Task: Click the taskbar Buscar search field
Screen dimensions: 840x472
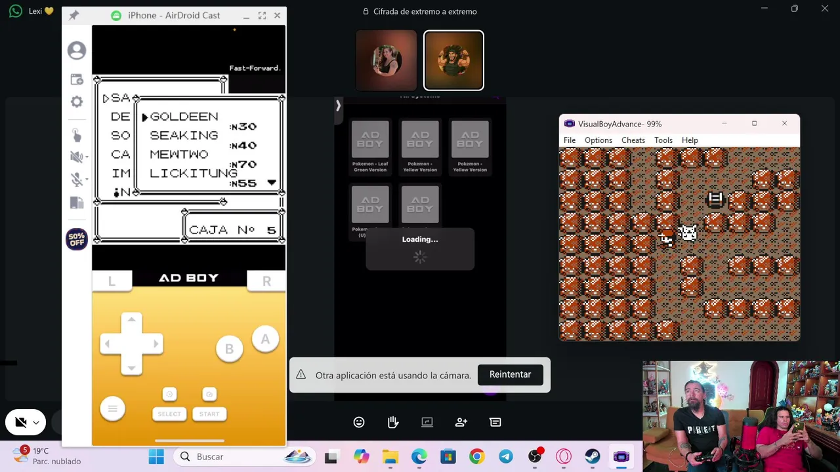Action: coord(244,457)
